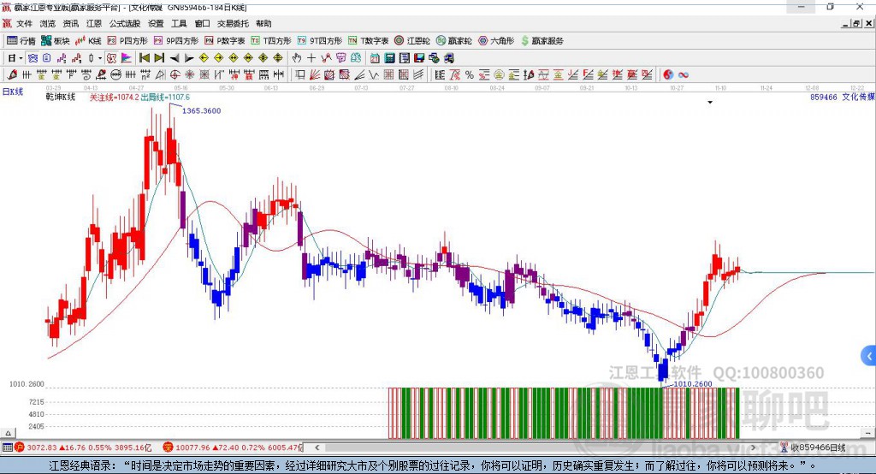Step chart right with black arrow
The image size is (876, 474).
189,58
